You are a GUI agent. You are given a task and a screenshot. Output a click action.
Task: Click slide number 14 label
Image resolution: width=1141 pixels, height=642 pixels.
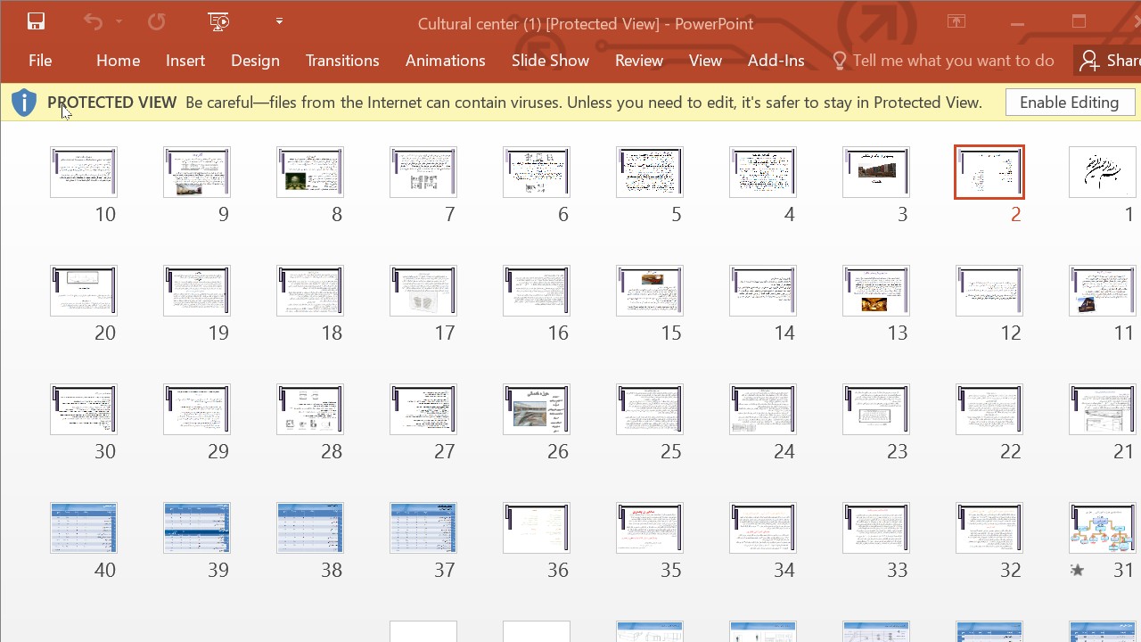point(784,333)
